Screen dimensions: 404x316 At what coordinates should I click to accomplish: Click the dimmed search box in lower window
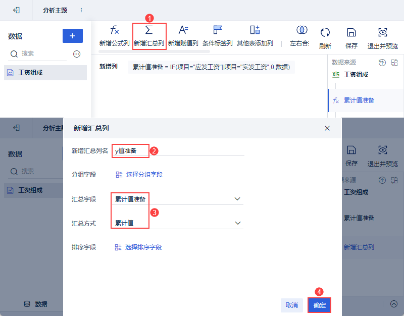pos(36,171)
